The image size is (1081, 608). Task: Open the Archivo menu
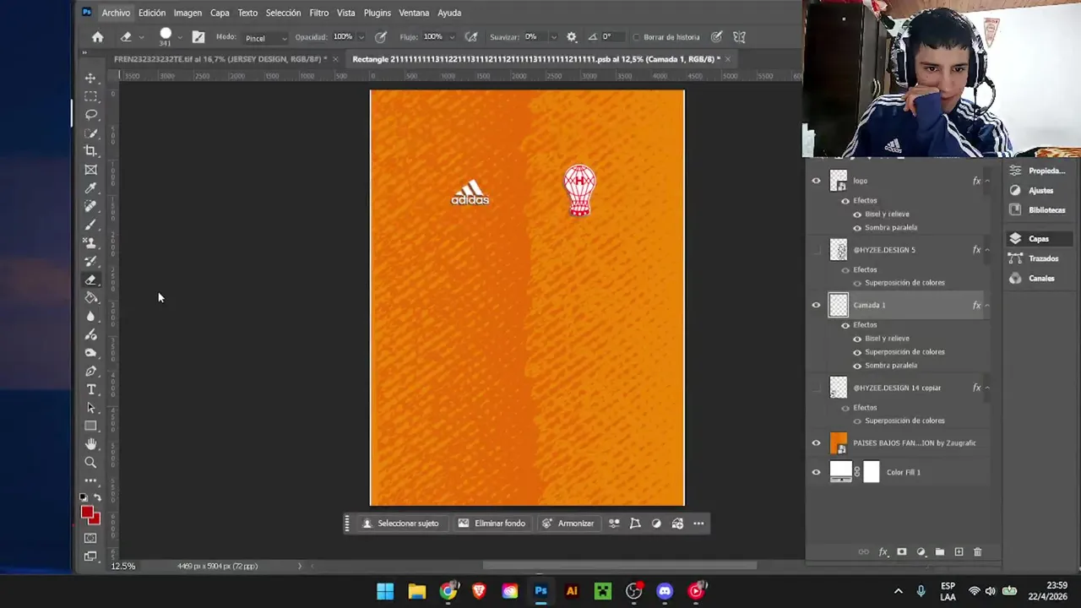pyautogui.click(x=116, y=13)
